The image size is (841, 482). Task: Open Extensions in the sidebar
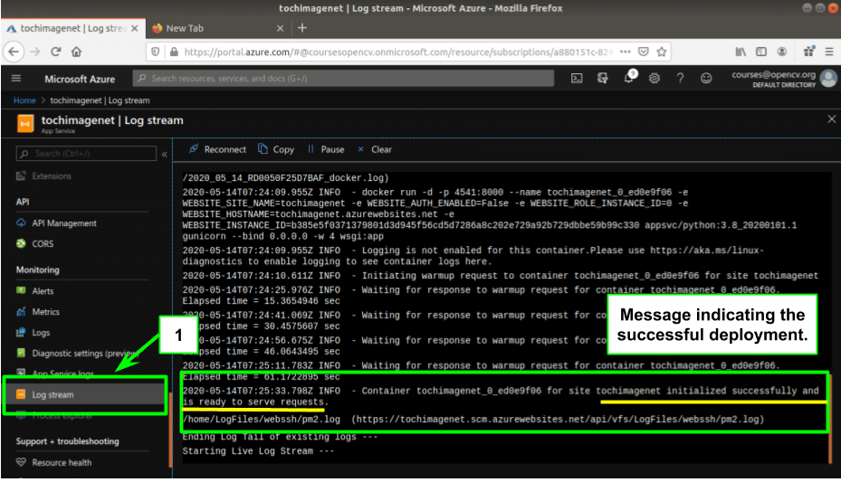pyautogui.click(x=52, y=176)
